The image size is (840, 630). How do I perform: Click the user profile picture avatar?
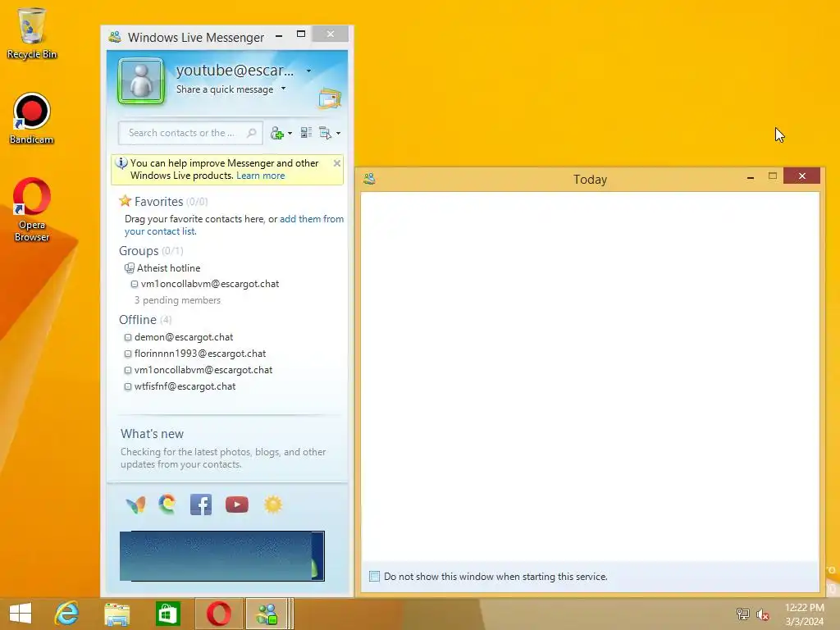coord(141,81)
